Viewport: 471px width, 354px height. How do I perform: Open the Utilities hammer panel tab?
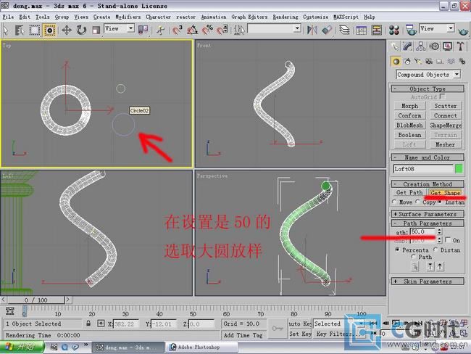tap(461, 46)
